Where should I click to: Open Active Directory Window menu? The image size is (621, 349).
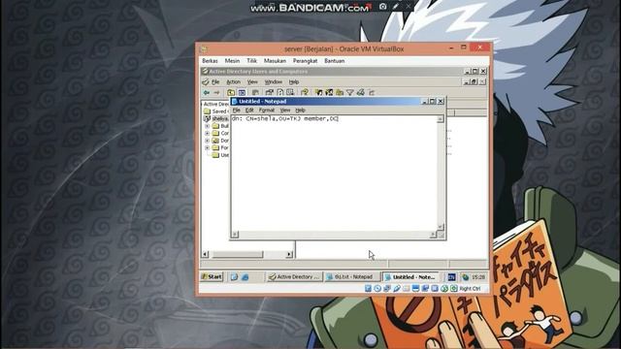coord(274,81)
